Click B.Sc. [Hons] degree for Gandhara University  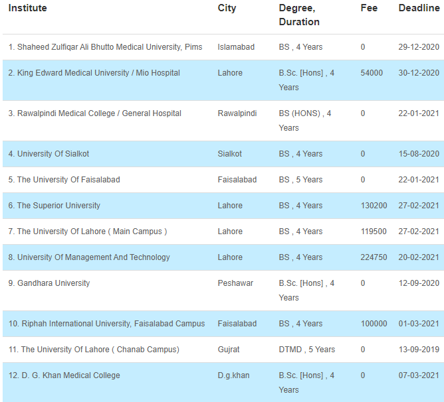pos(306,291)
